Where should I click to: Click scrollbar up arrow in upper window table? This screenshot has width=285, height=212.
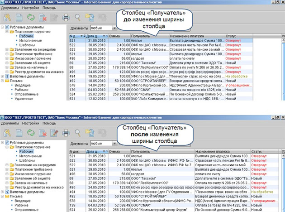[x=283, y=41]
